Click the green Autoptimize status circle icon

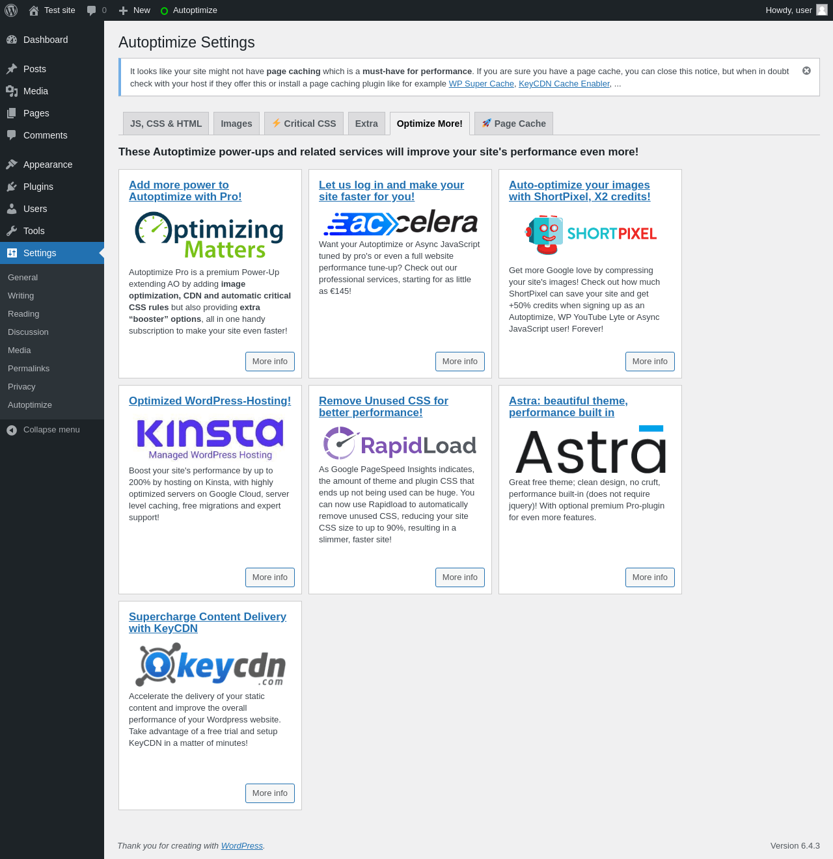(164, 10)
